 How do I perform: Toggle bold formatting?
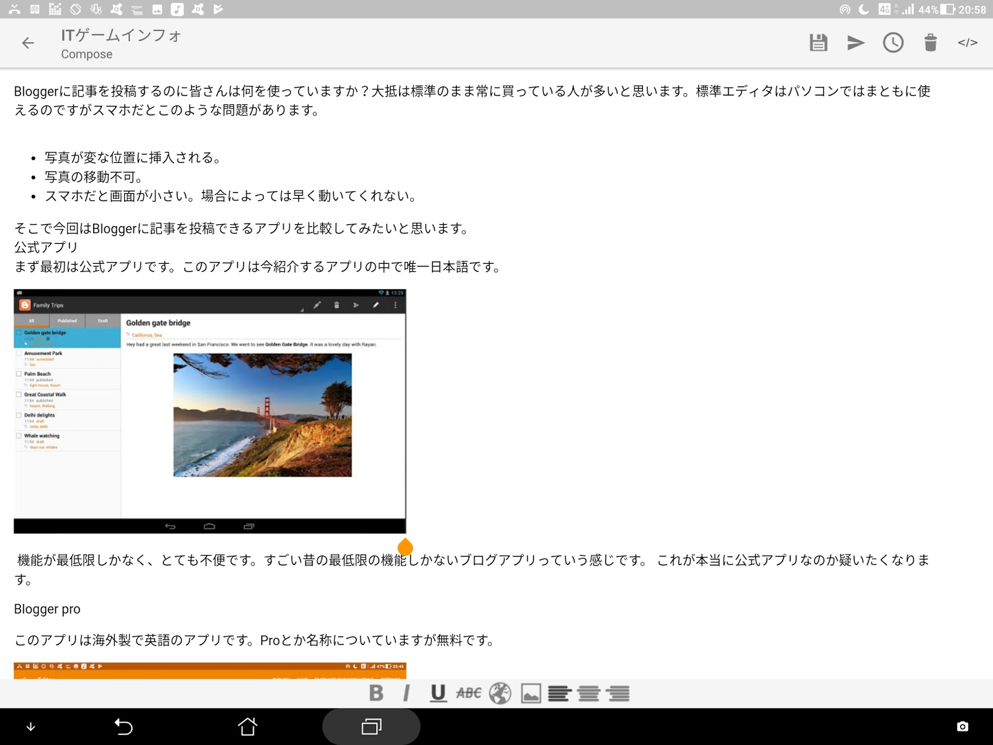point(376,693)
